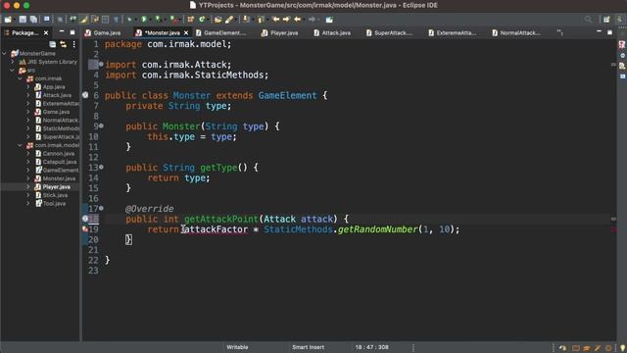Select Catapult.java in the tree
The width and height of the screenshot is (627, 353).
(60, 162)
